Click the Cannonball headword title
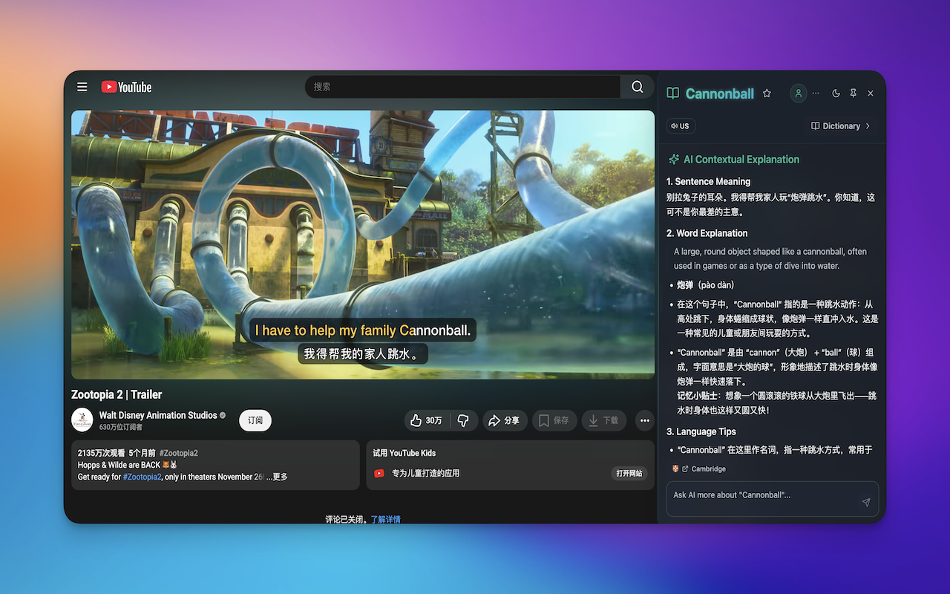The height and width of the screenshot is (594, 950). pyautogui.click(x=720, y=94)
